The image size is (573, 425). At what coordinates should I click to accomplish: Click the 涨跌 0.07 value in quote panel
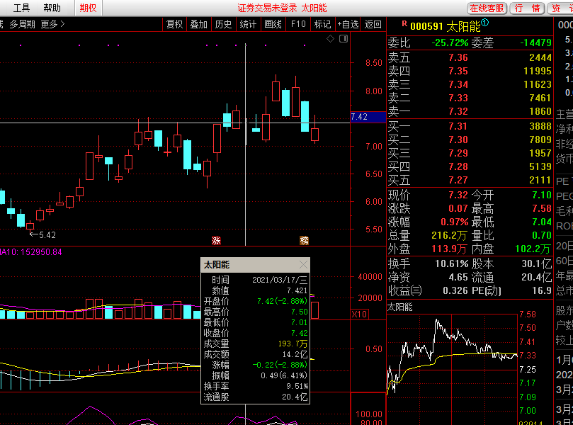(458, 208)
